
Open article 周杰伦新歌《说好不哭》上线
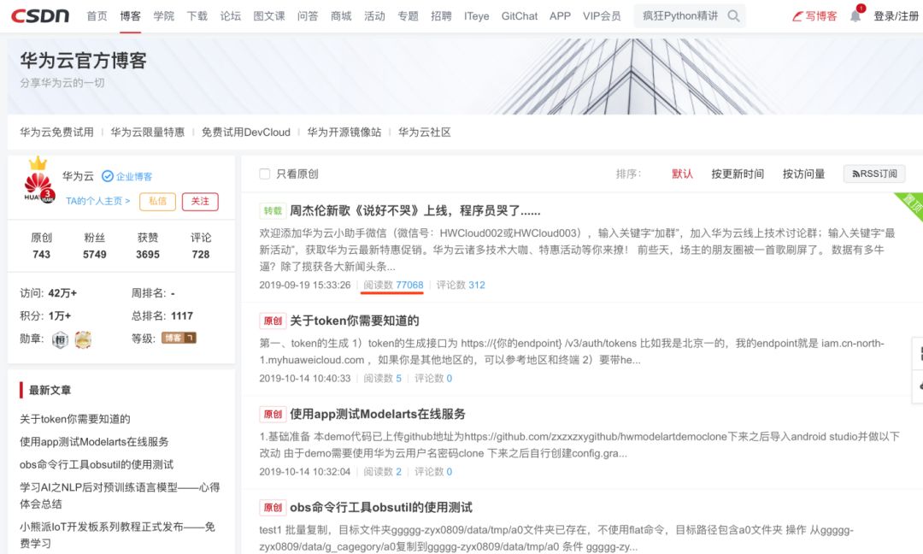(415, 211)
